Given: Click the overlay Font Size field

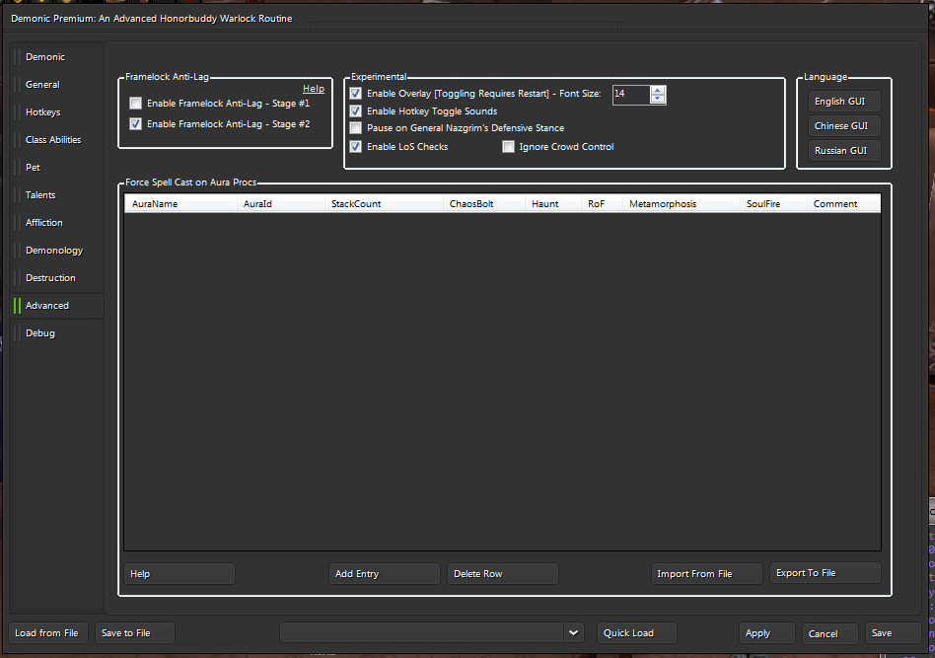Looking at the screenshot, I should click(631, 95).
